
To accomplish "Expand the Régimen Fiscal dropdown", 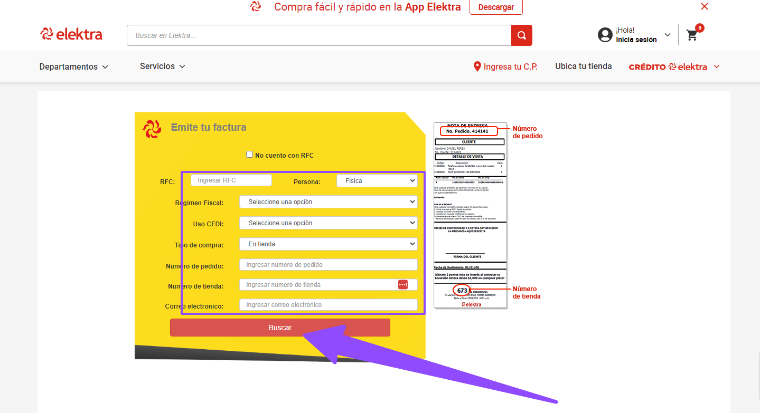I will [328, 202].
